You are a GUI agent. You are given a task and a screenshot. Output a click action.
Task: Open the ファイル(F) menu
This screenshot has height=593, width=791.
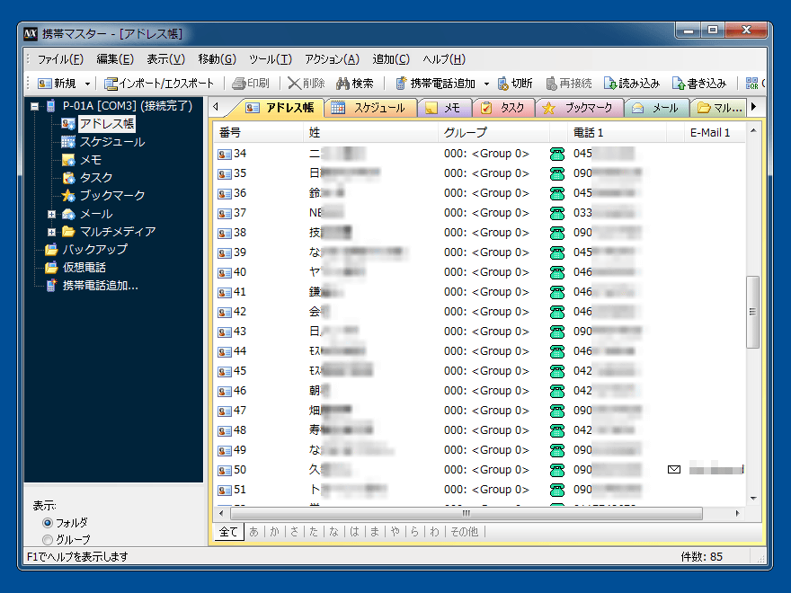[x=60, y=59]
